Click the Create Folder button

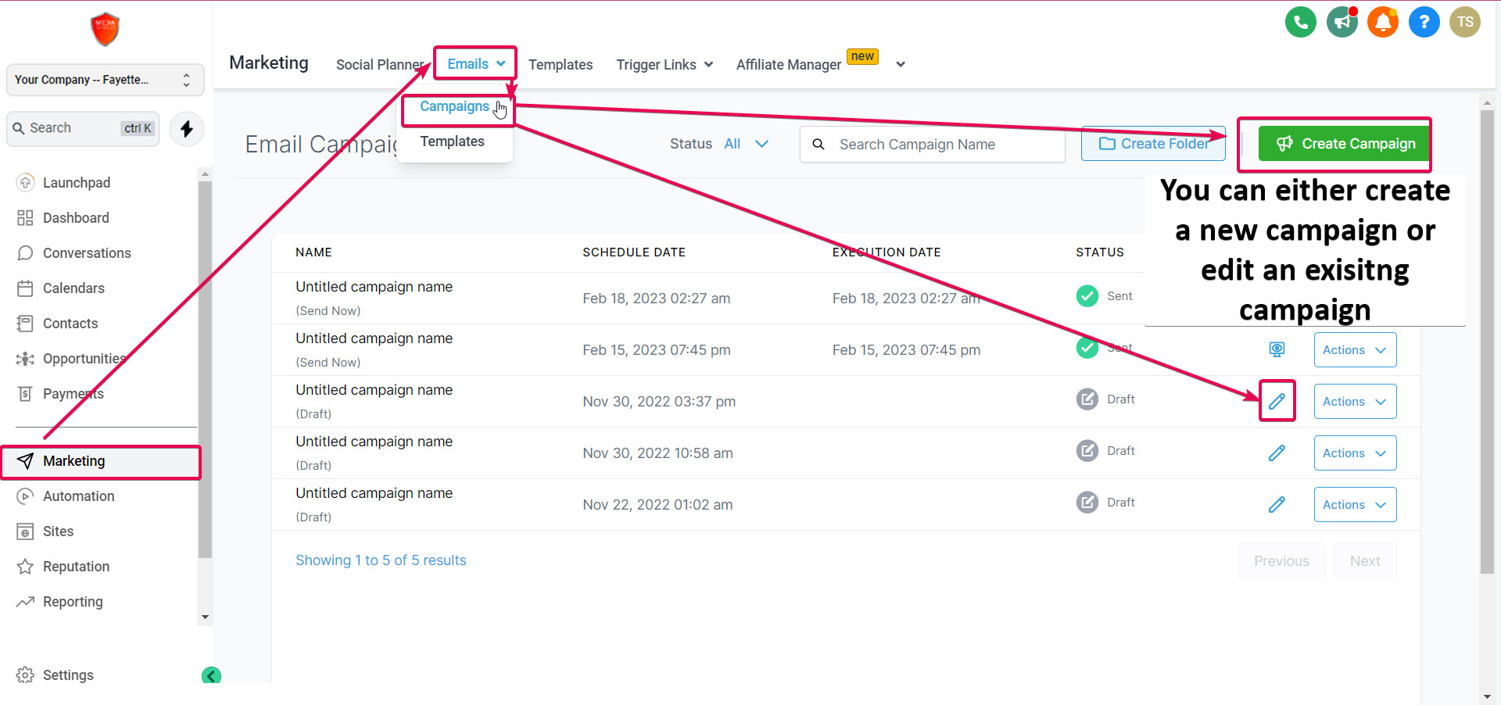(x=1153, y=144)
